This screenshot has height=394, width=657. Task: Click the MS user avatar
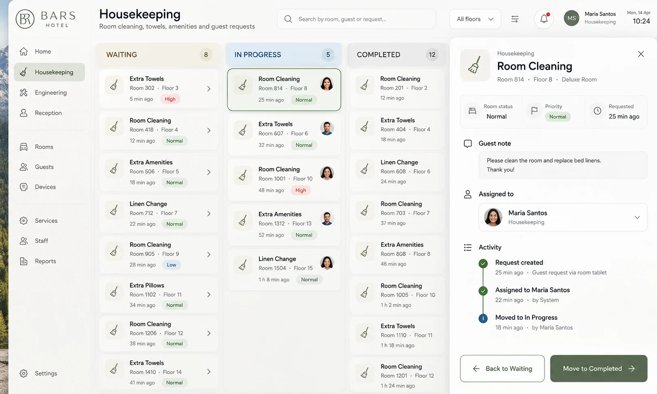pyautogui.click(x=571, y=18)
